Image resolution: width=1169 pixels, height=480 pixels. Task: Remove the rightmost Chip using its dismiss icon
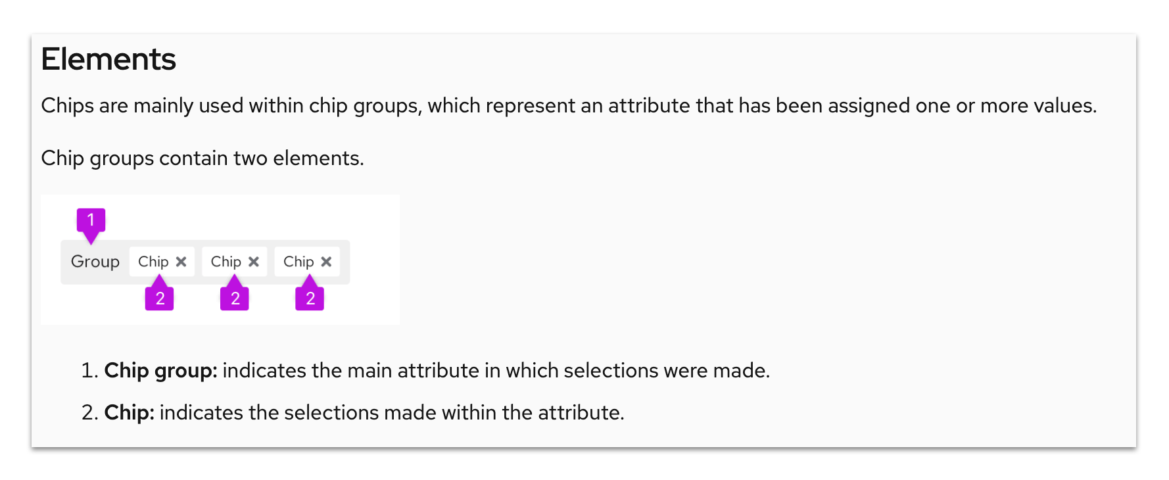click(x=328, y=261)
